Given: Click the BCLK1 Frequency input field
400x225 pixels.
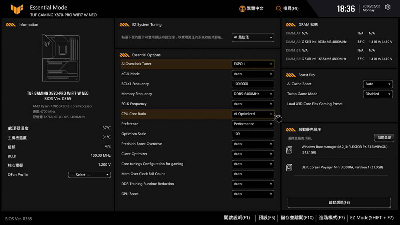Looking at the screenshot, I should (x=253, y=84).
